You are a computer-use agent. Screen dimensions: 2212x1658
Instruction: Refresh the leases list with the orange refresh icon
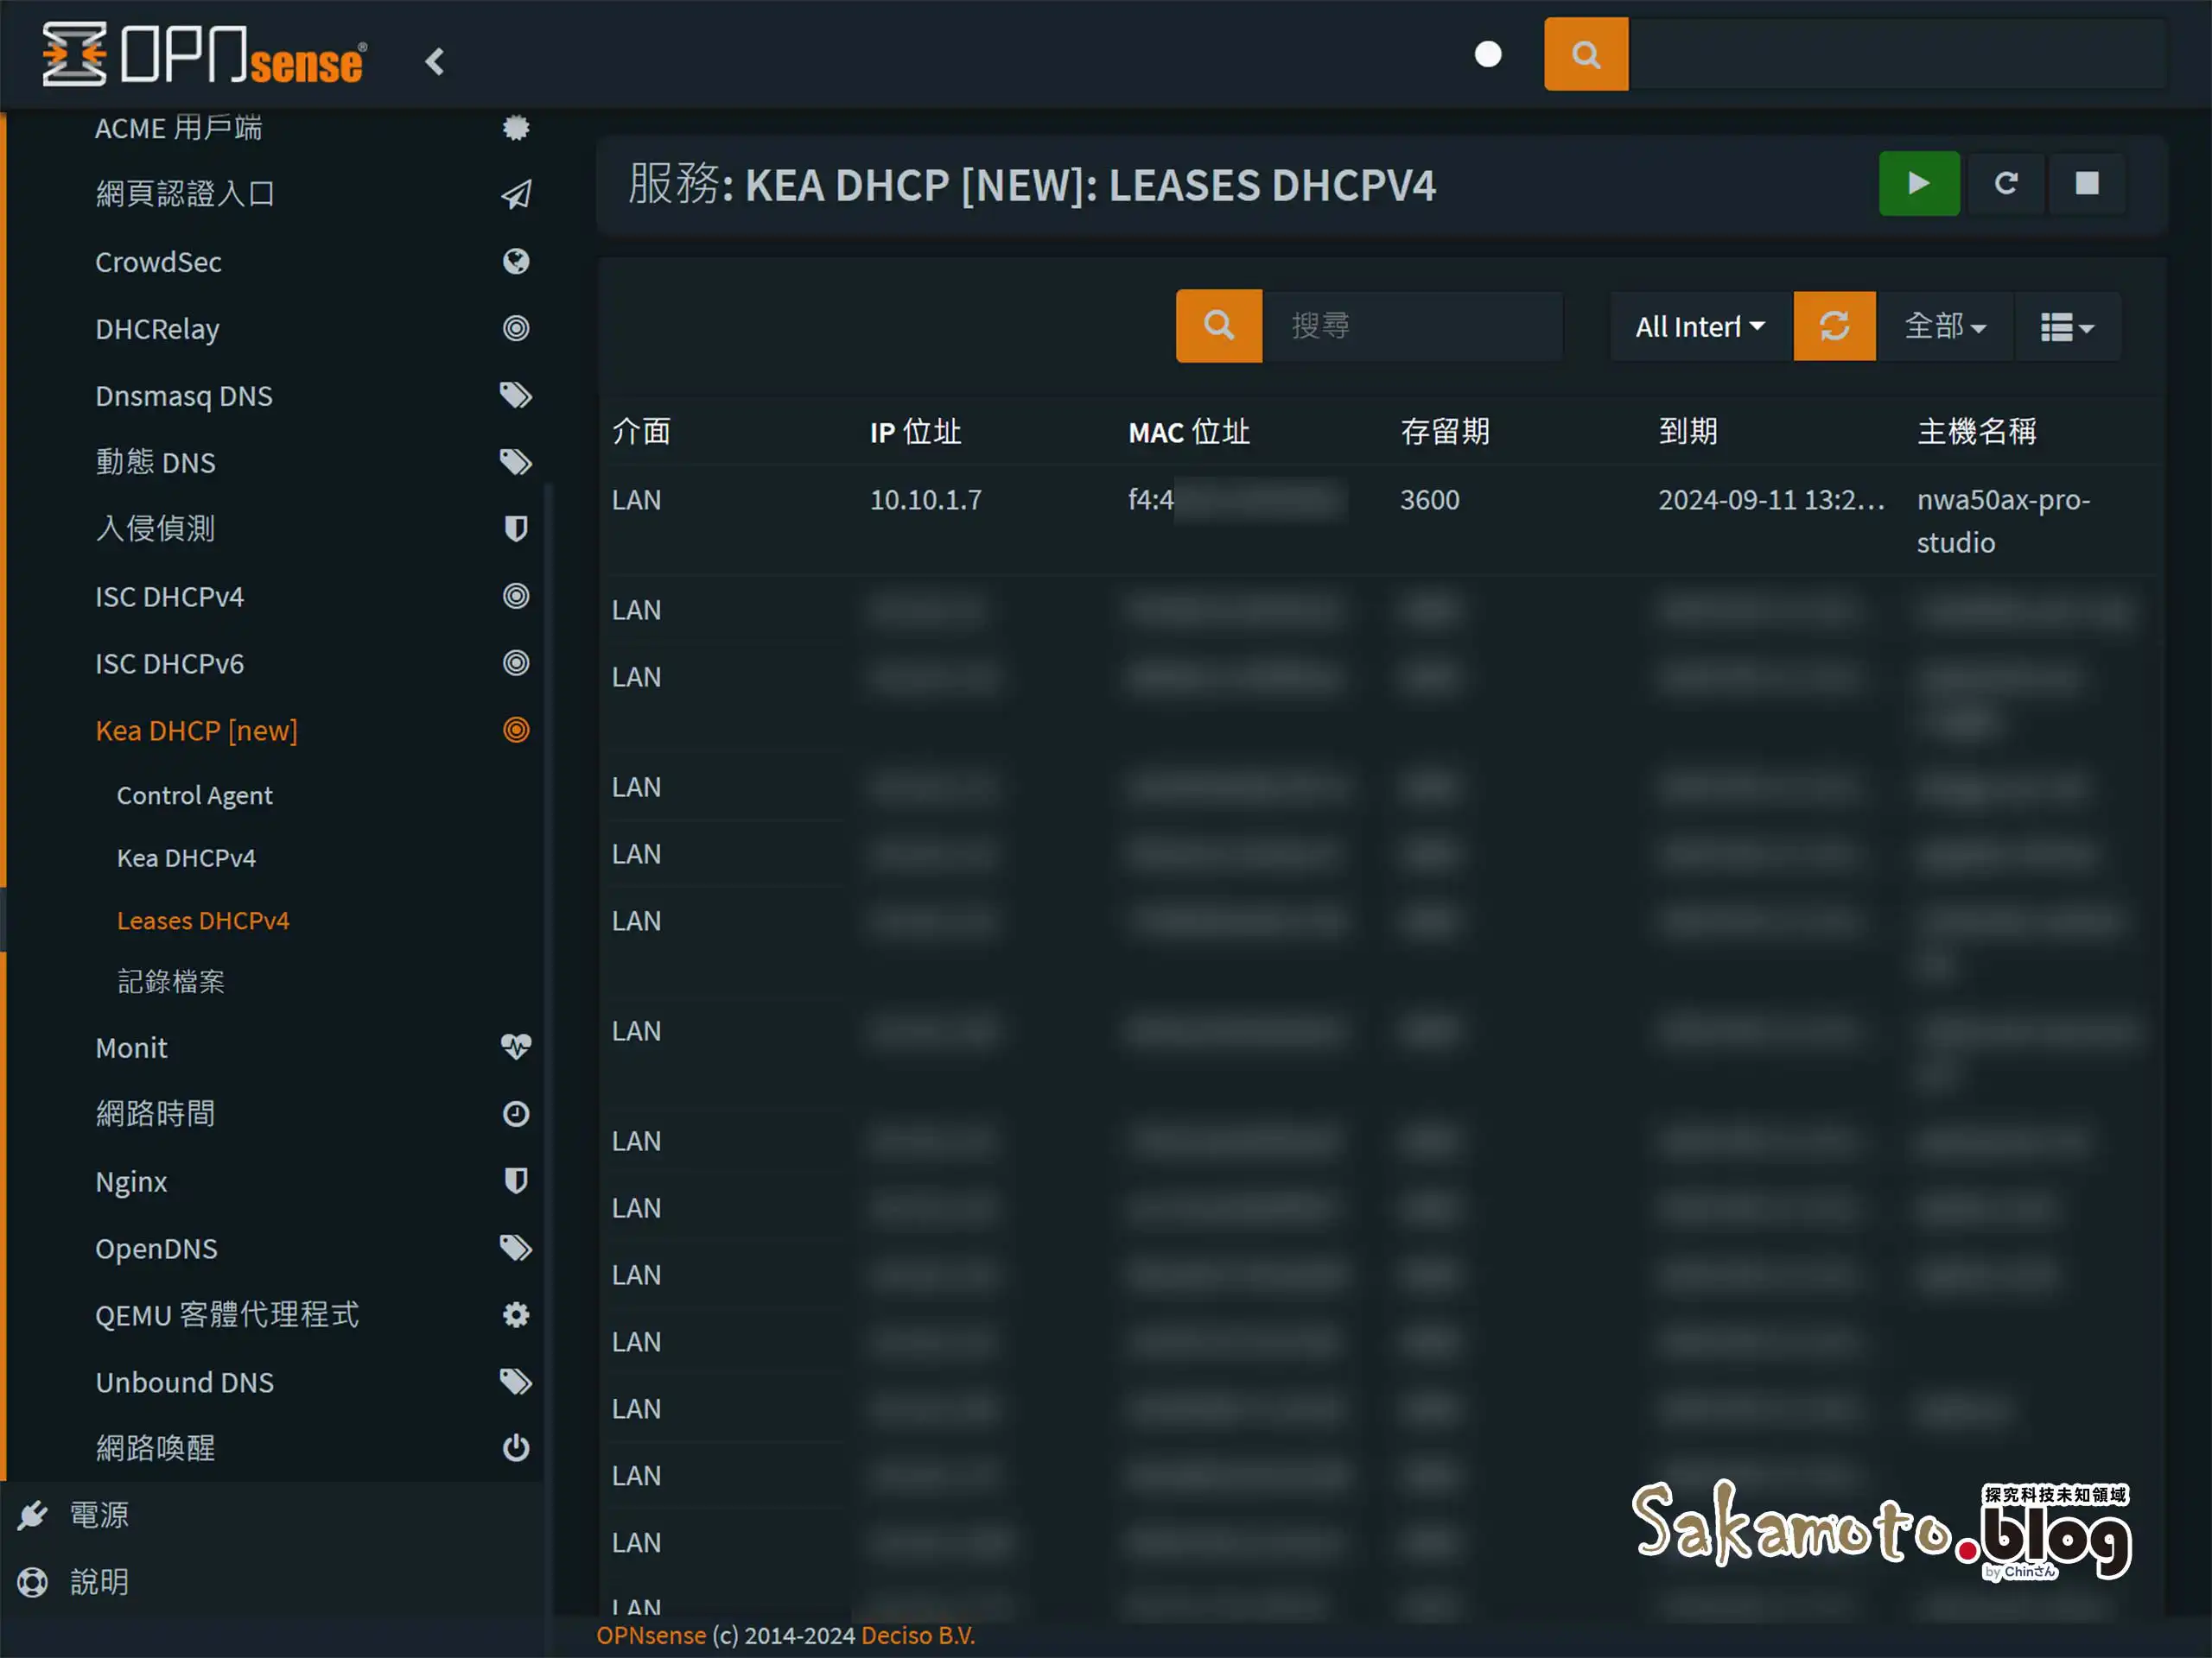click(x=1834, y=326)
